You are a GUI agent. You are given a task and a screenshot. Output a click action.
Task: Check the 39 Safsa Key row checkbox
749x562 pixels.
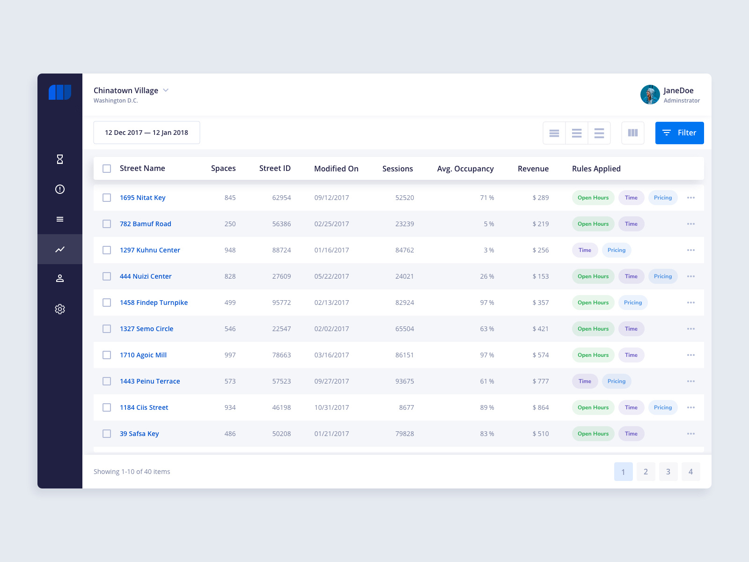click(107, 434)
